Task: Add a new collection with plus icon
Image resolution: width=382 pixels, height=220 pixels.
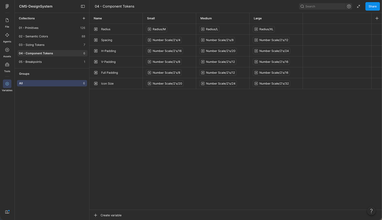Action: [x=84, y=18]
